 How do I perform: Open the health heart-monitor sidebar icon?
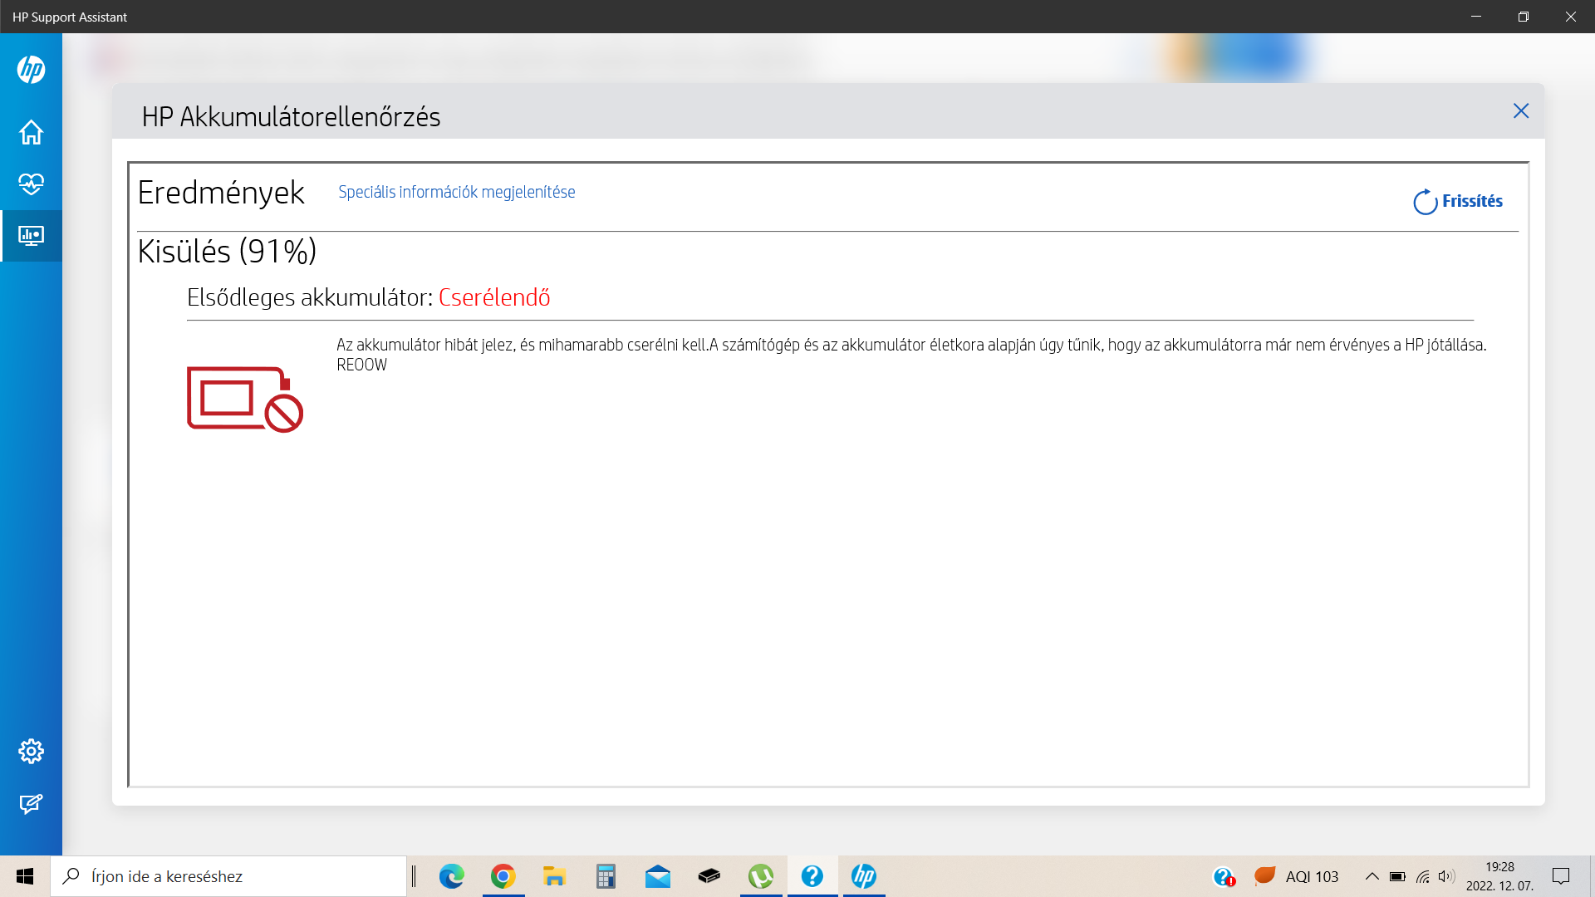[31, 184]
